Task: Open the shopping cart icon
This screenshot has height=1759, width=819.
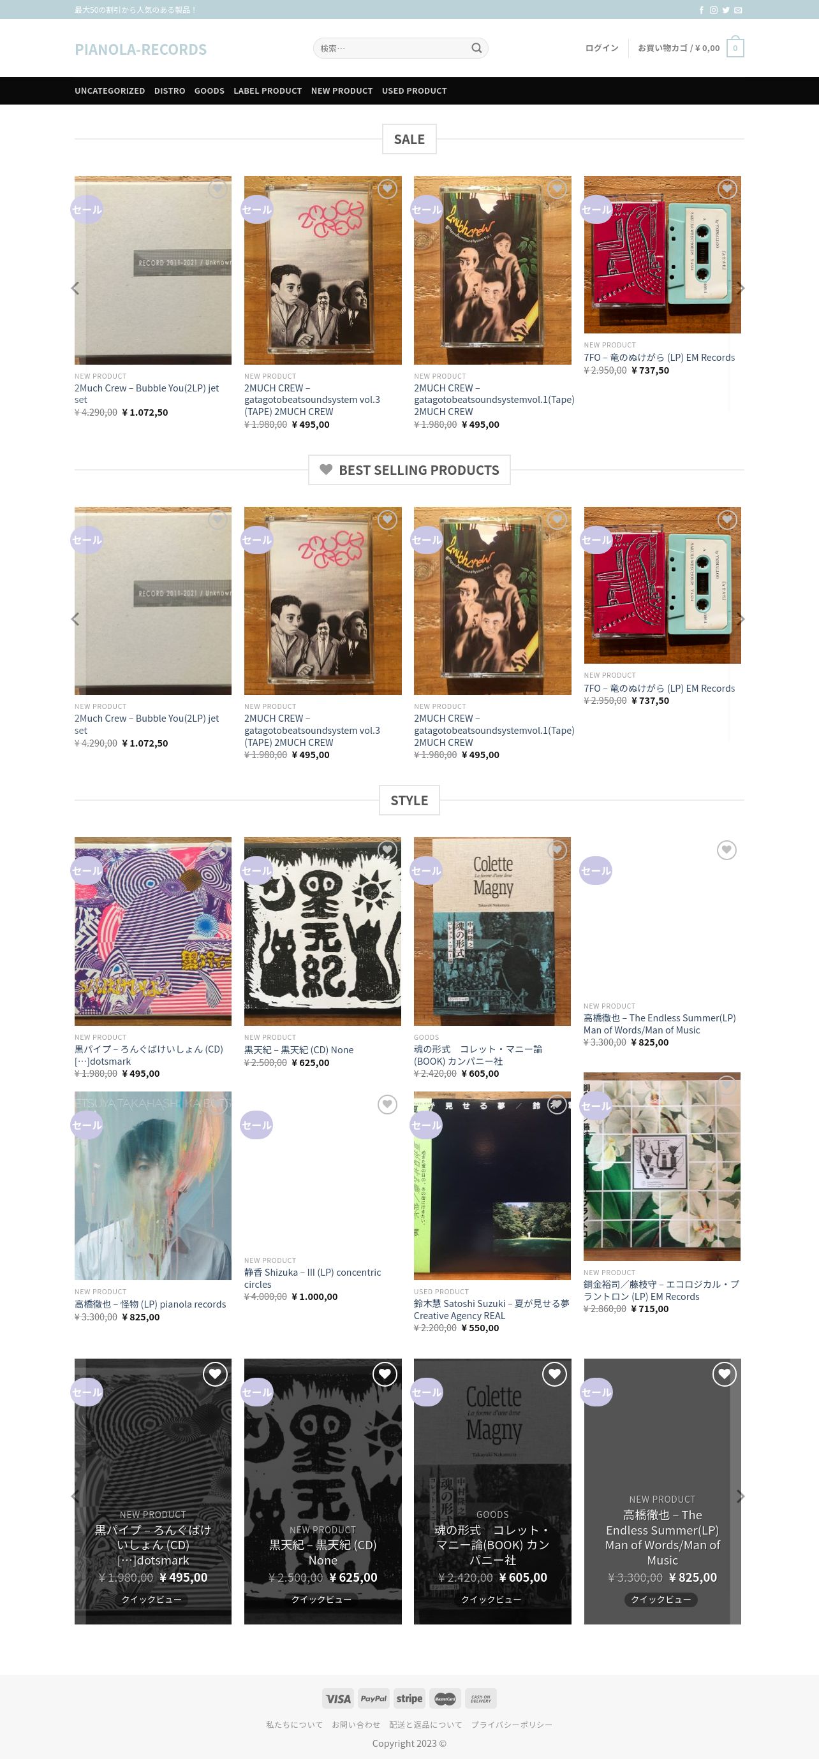Action: [735, 47]
